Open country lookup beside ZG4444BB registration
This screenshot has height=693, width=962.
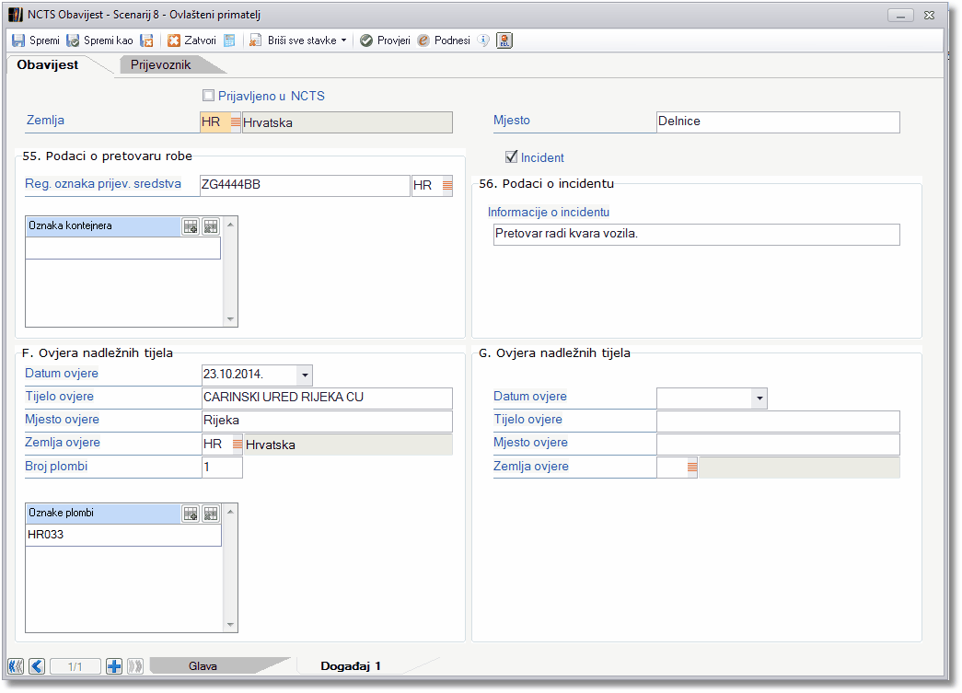(x=447, y=185)
